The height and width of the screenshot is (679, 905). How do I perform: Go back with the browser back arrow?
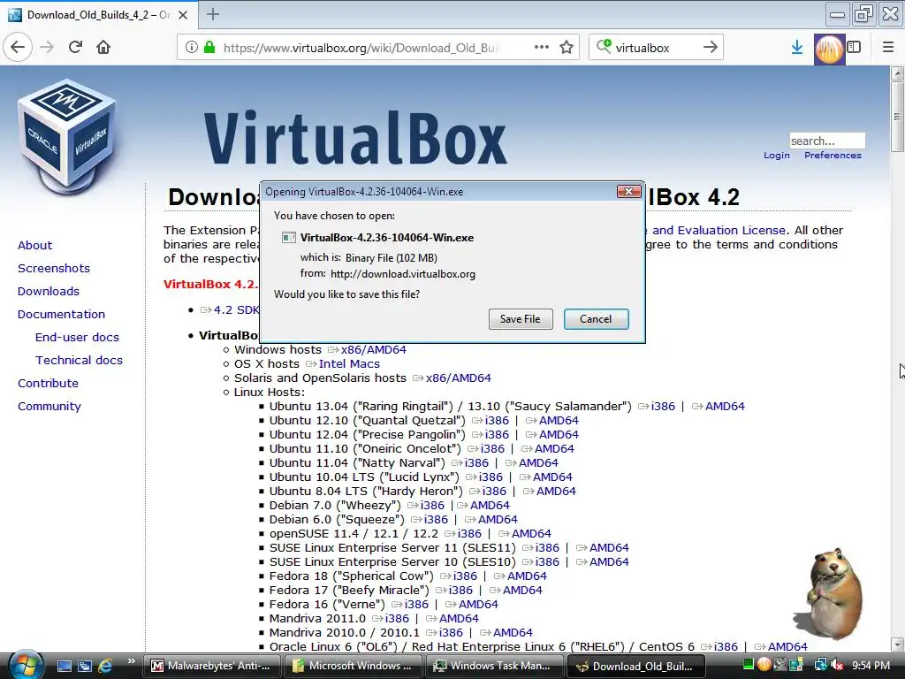pos(18,47)
